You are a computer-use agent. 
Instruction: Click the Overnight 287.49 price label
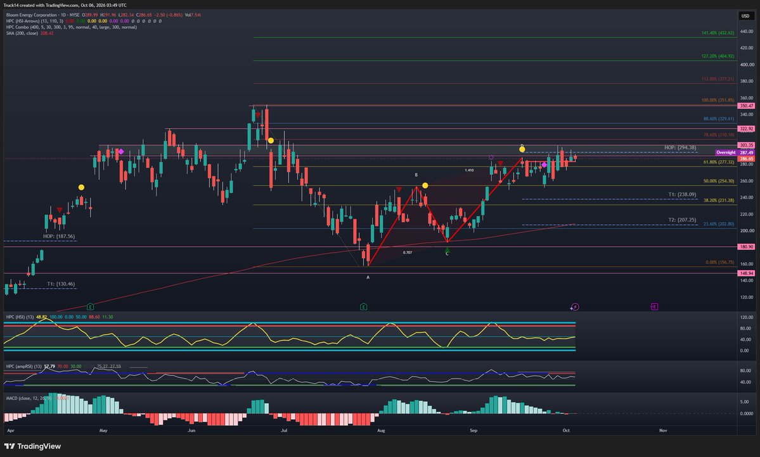(735, 153)
